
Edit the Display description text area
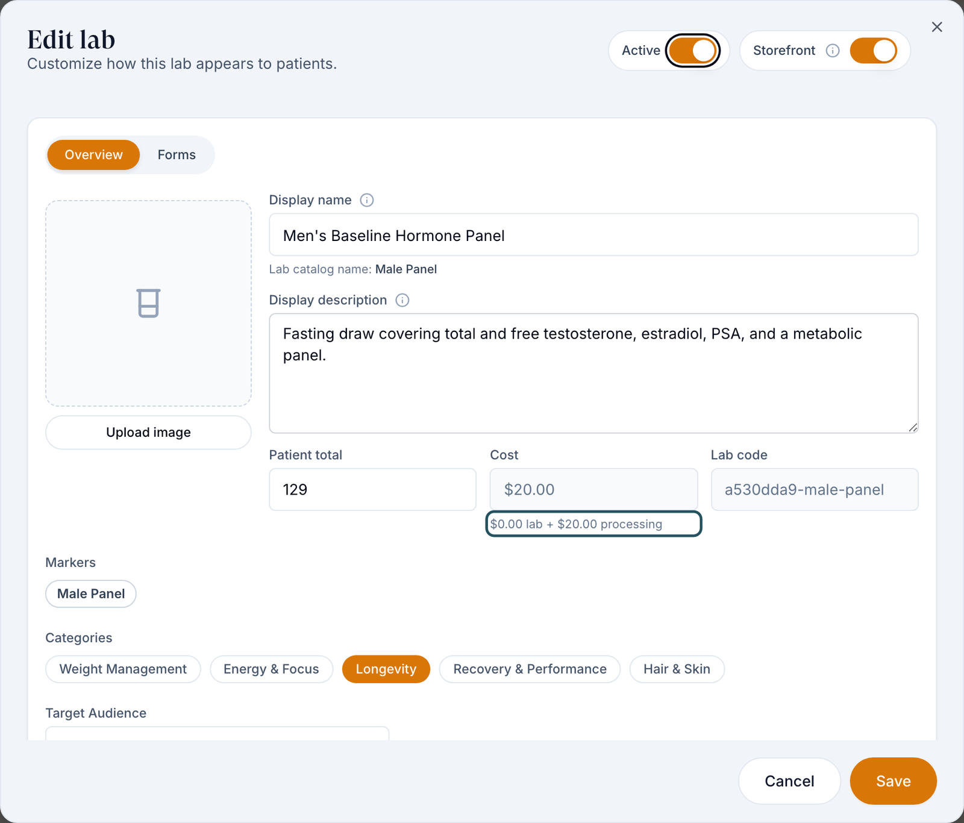[x=593, y=373]
